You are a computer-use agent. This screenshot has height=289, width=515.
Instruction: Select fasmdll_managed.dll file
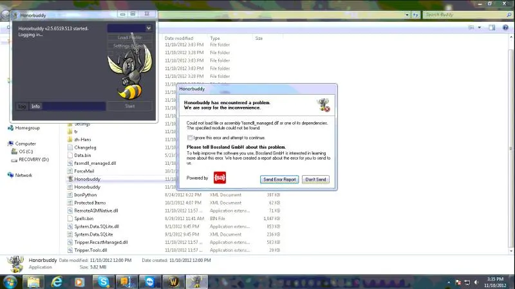coord(95,163)
